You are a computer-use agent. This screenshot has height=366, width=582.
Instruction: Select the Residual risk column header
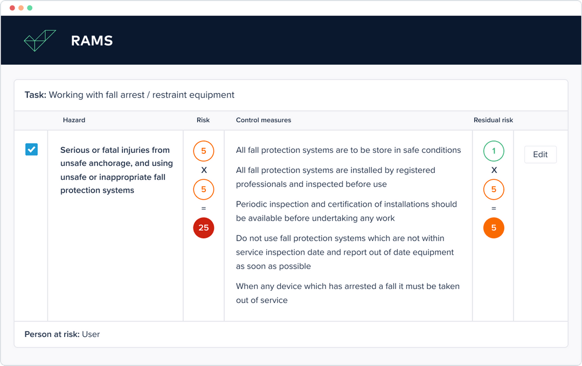(493, 120)
